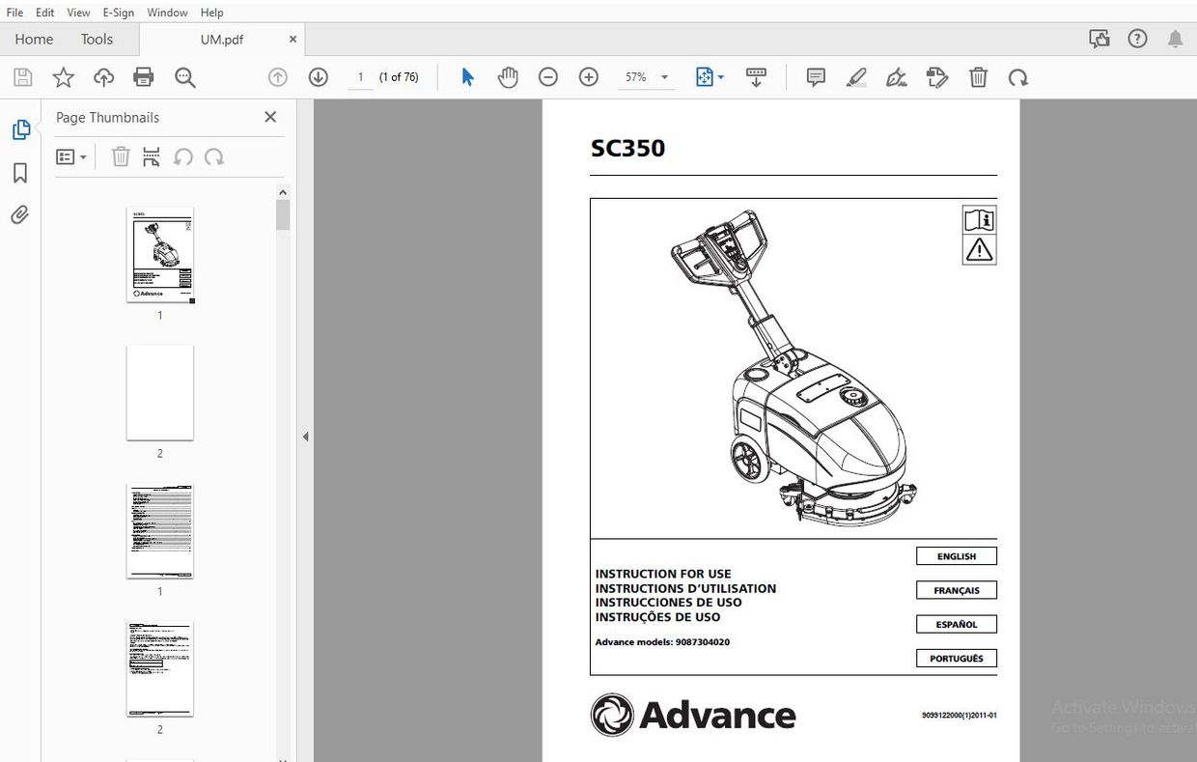Image resolution: width=1197 pixels, height=762 pixels.
Task: Click zoom out on the toolbar
Action: (x=548, y=76)
